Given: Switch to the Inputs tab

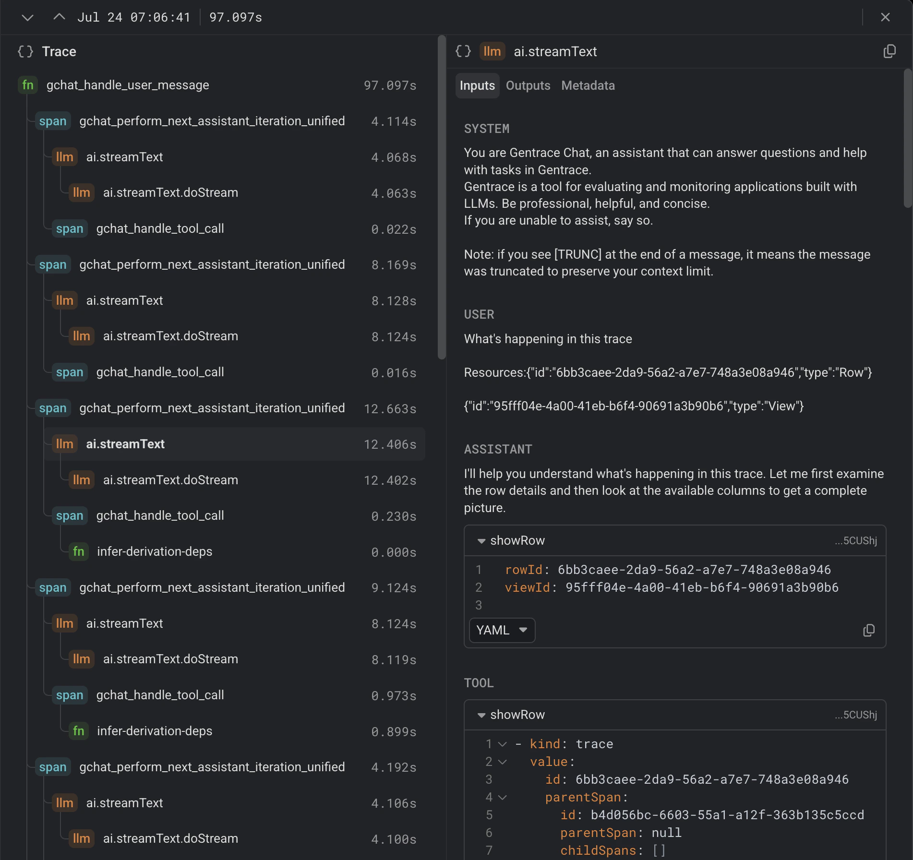Looking at the screenshot, I should point(477,85).
